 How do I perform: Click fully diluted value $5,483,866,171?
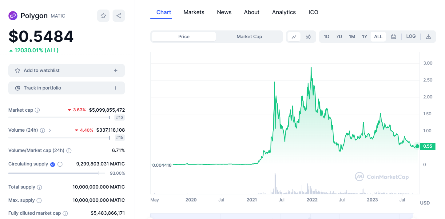pos(108,213)
